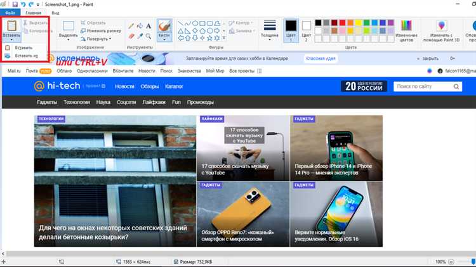Select the Text tool letter A
This screenshot has height=267, width=476.
(x=148, y=26)
